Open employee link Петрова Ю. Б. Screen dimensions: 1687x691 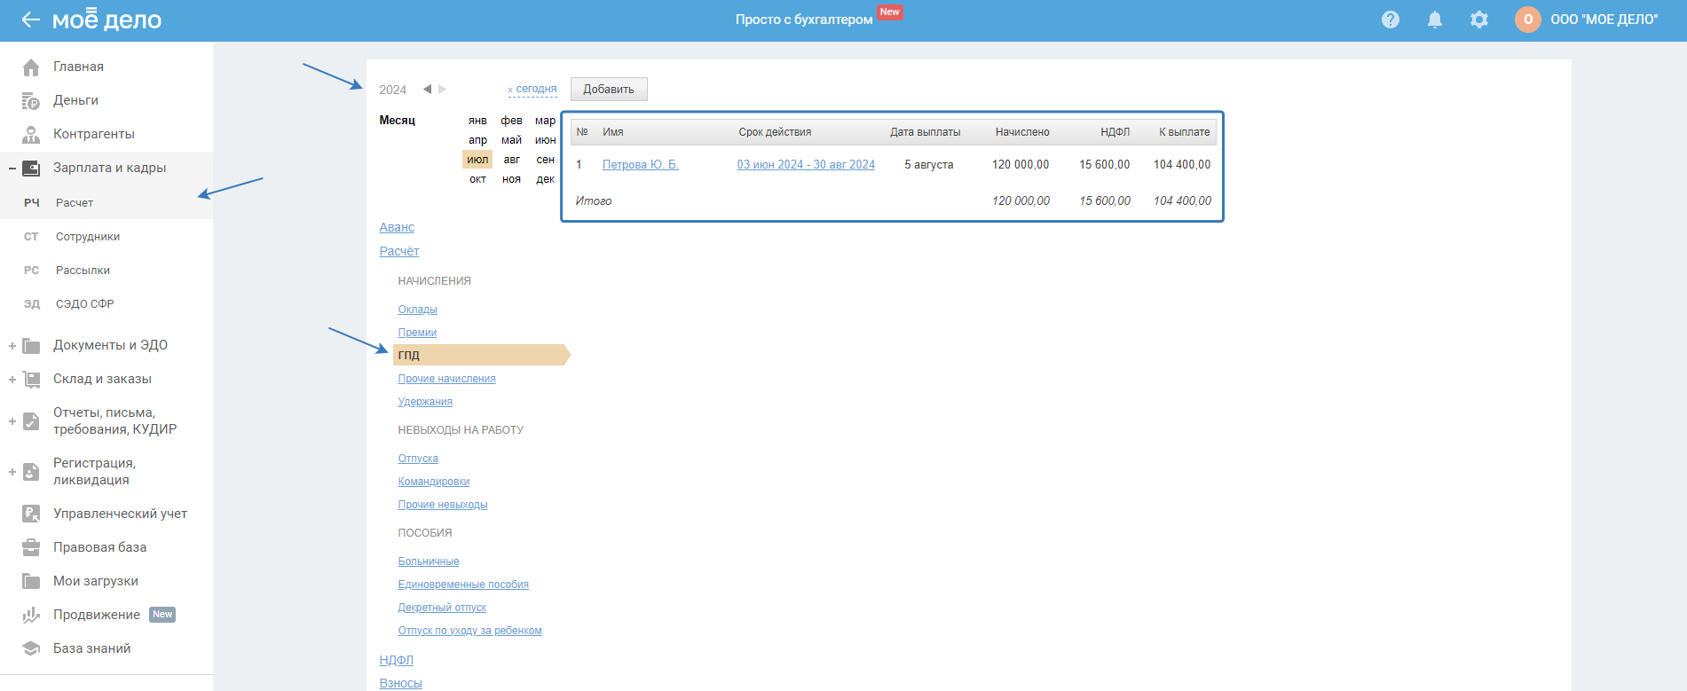click(x=640, y=165)
